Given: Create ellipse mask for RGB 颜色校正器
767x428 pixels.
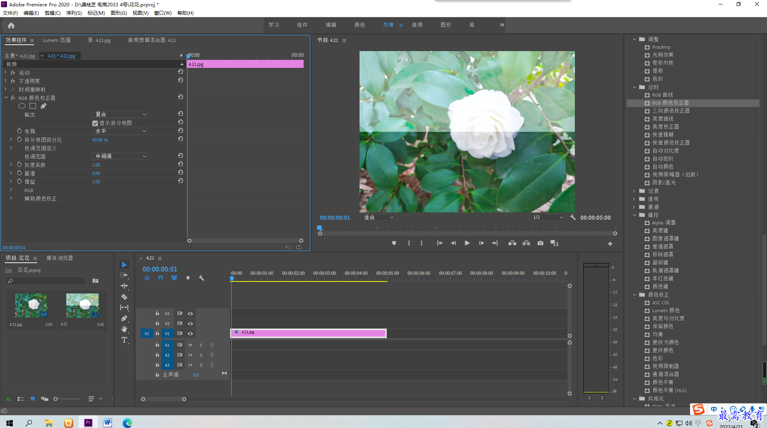Looking at the screenshot, I should click(22, 106).
